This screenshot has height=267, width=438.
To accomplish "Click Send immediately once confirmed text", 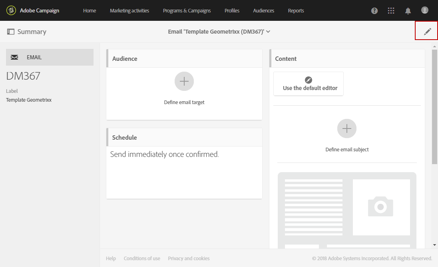I will point(164,154).
